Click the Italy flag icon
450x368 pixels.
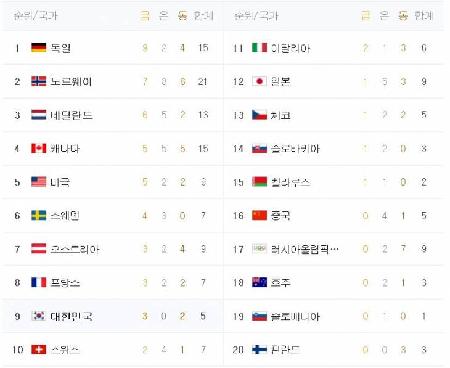pos(260,47)
